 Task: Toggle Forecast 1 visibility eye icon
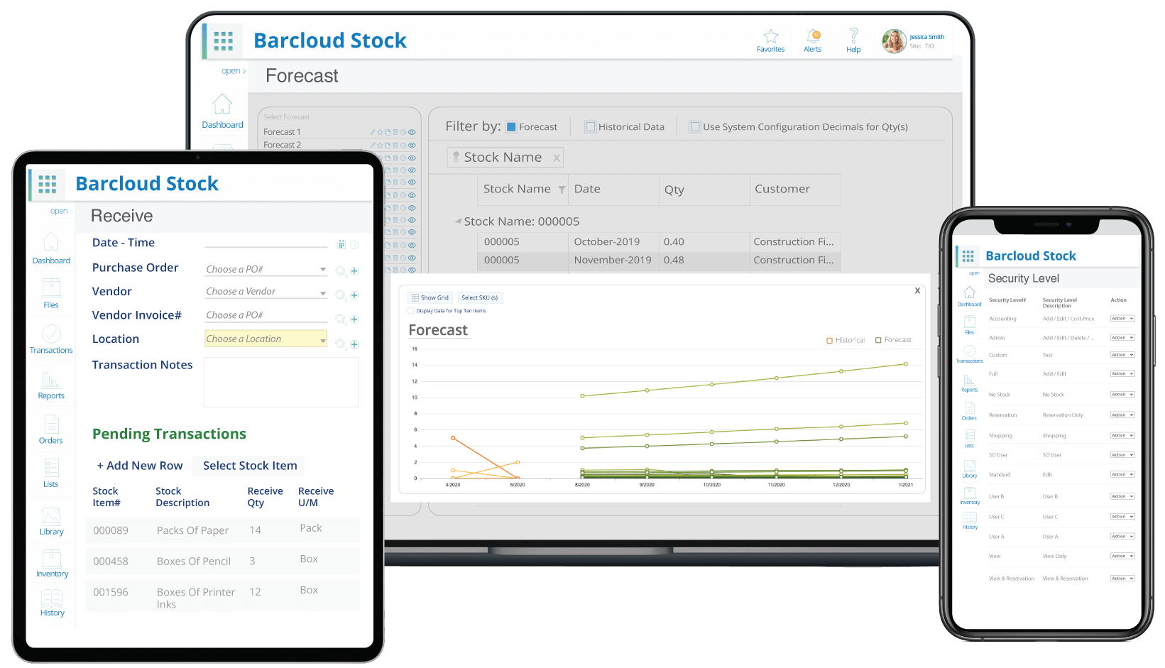point(412,132)
